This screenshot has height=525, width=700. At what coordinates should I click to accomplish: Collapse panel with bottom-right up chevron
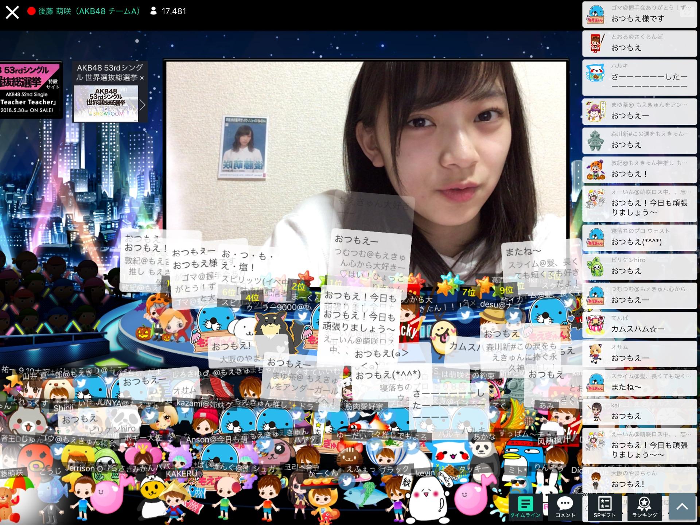point(682,506)
